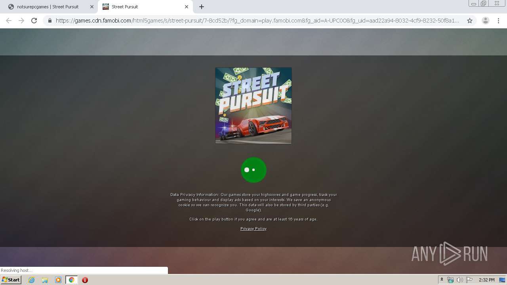The image size is (507, 285).
Task: Go back to the previous page
Action: 9,21
